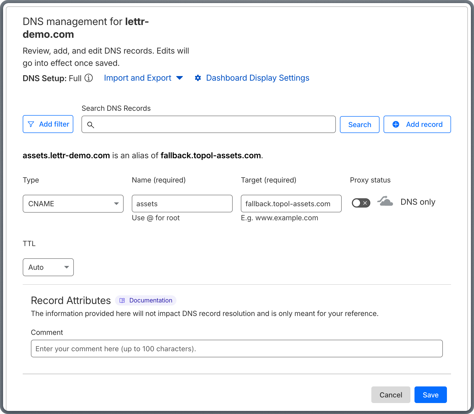Cancel editing the DNS record

tap(391, 395)
